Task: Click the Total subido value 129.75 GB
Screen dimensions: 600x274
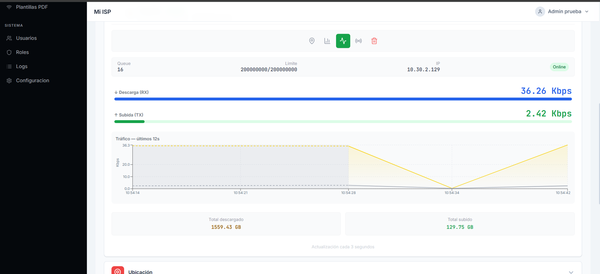Action: click(x=460, y=227)
